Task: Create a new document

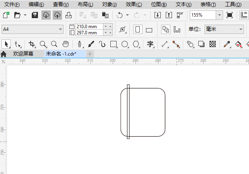Action: coord(6,15)
